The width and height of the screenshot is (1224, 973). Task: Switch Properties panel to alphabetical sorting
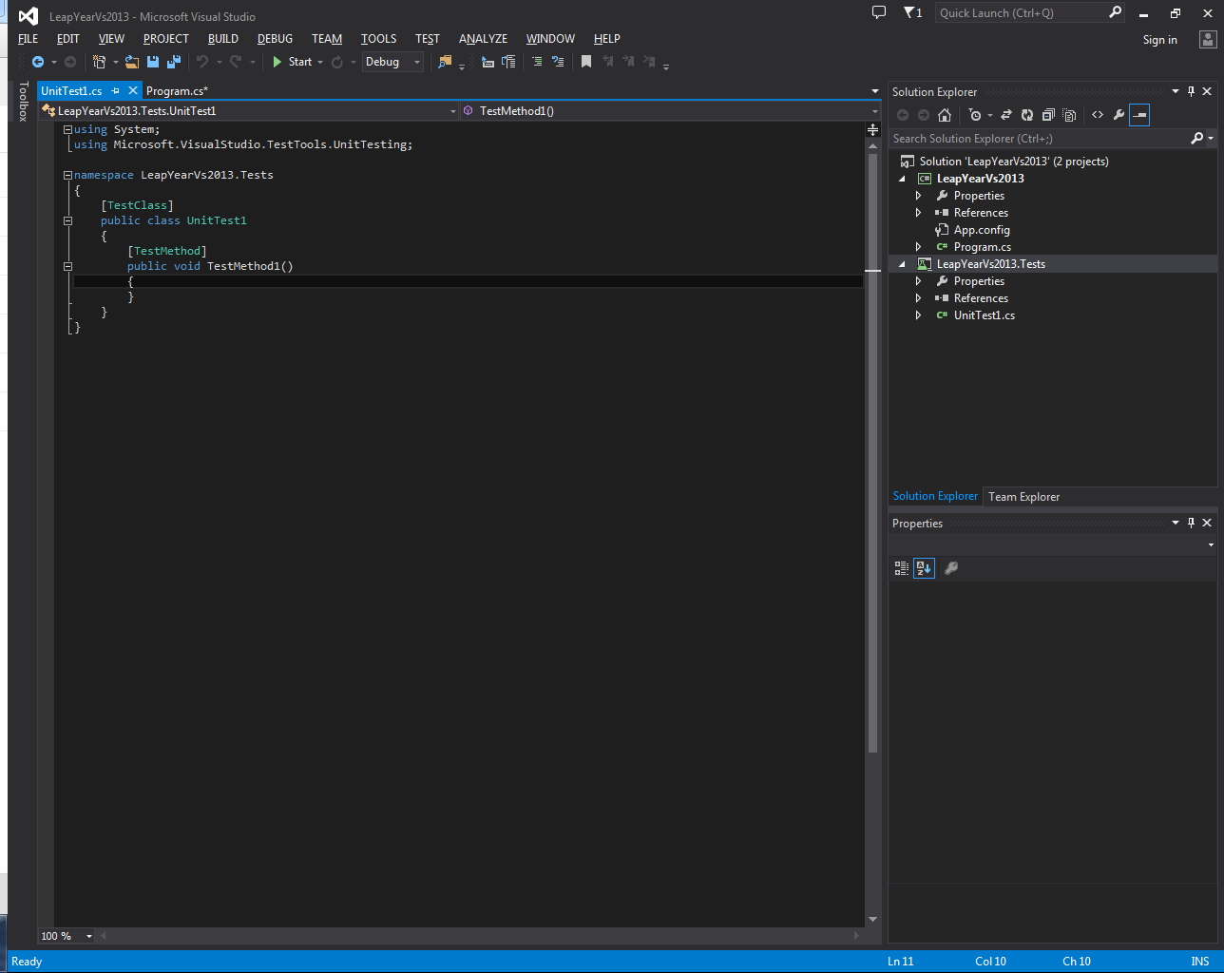[x=924, y=567]
